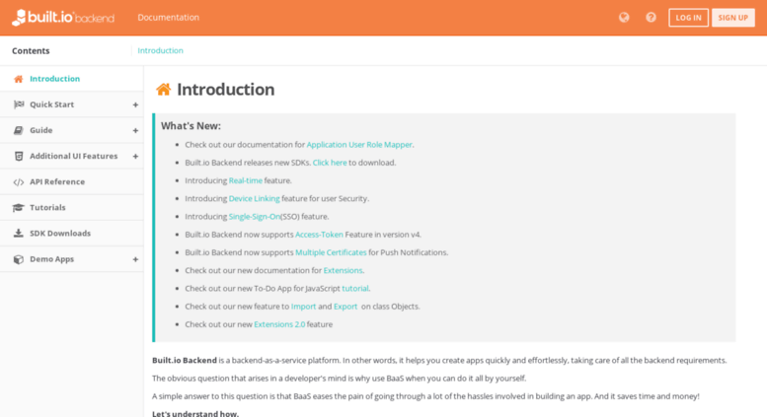Click the SDK Downloads download icon
Viewport: 767px width, 417px height.
pyautogui.click(x=19, y=234)
